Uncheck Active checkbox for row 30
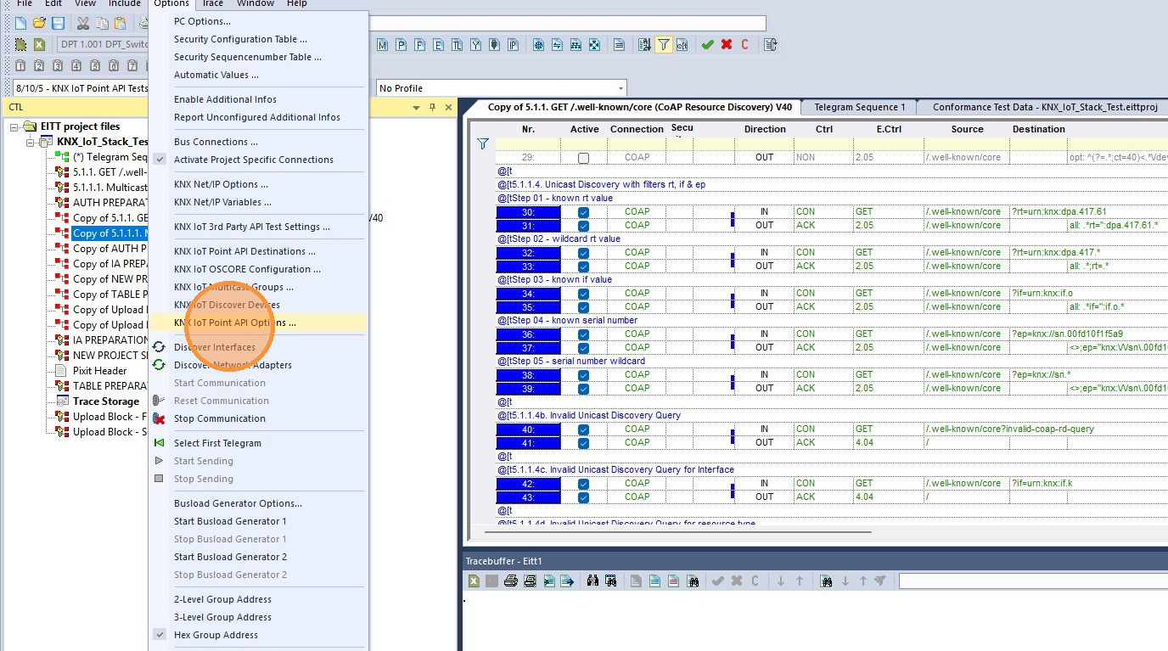 (x=583, y=211)
